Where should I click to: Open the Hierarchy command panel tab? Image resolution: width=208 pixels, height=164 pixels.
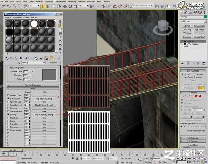(191, 12)
